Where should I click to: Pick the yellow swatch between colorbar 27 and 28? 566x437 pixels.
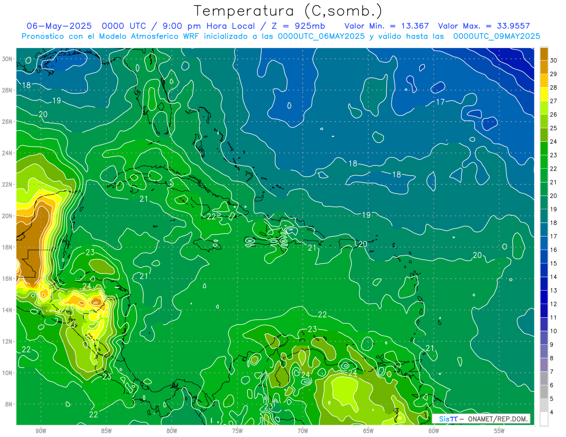pos(544,94)
